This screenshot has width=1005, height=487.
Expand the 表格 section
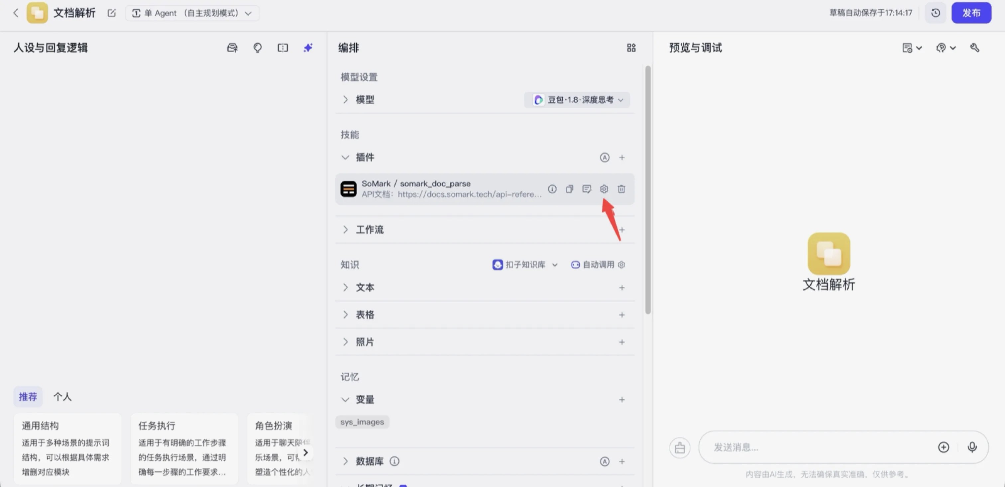[x=345, y=315]
